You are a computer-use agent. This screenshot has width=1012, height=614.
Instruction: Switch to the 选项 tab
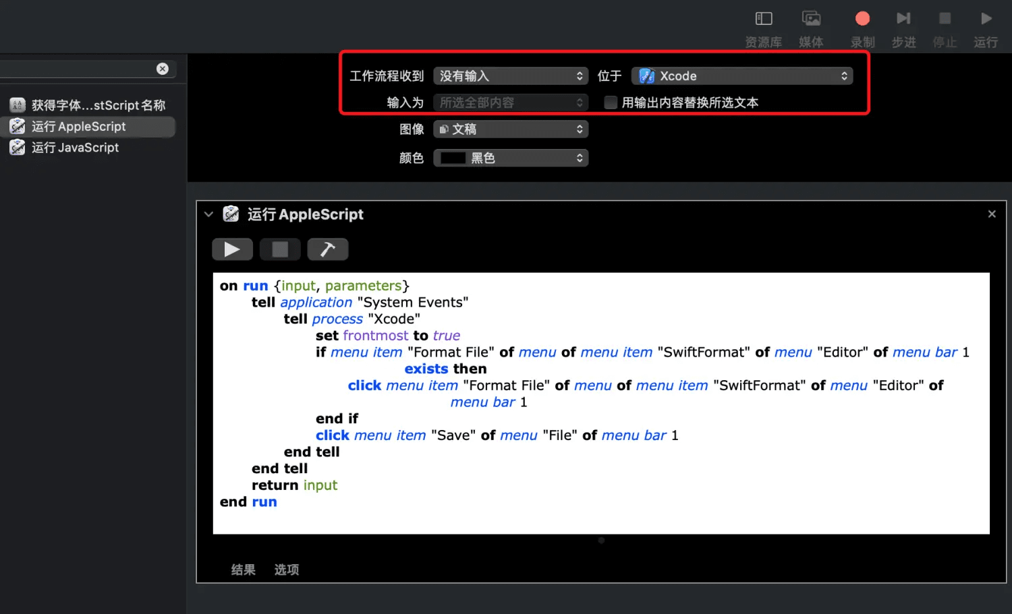pos(286,570)
